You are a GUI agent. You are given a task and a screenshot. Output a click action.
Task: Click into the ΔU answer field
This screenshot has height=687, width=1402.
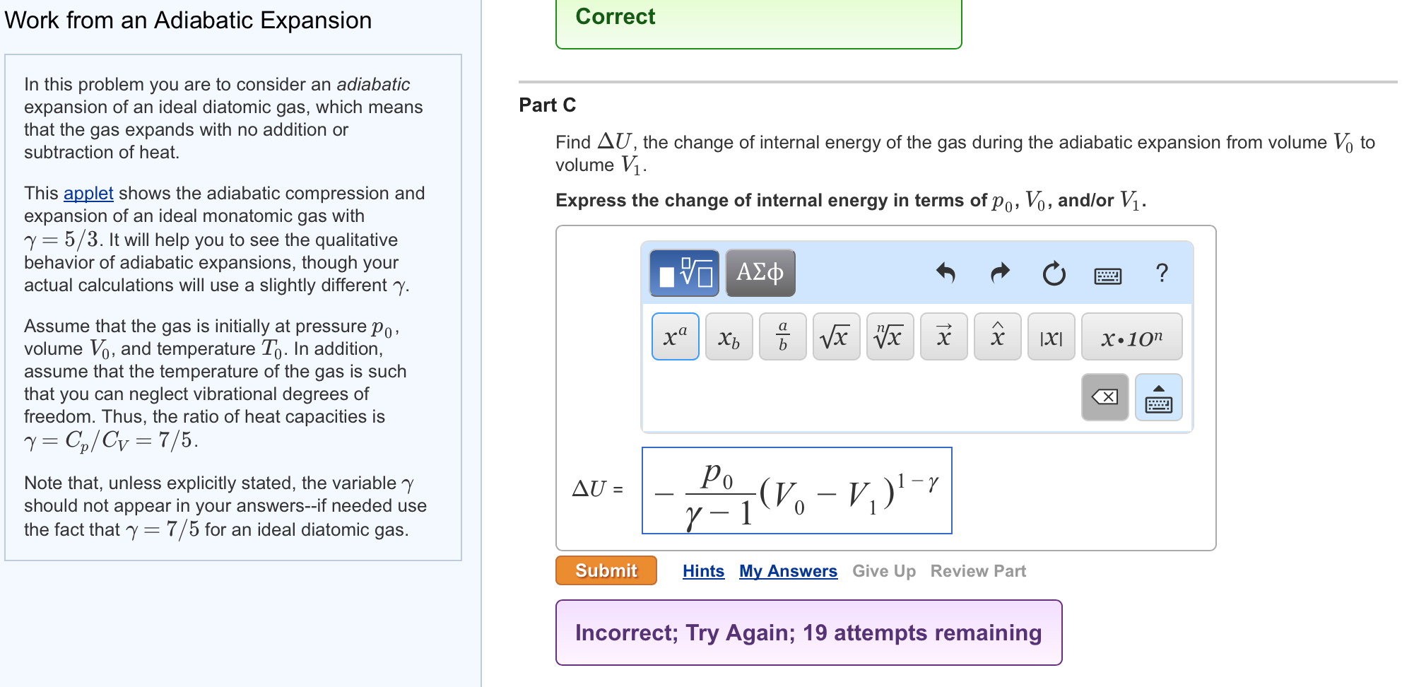pyautogui.click(x=797, y=491)
